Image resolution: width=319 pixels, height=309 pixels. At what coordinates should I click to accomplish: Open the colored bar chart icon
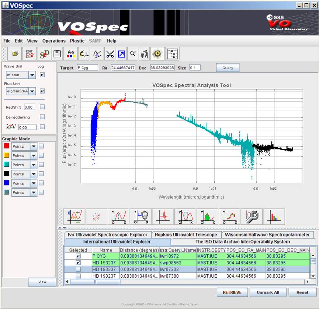274,217
